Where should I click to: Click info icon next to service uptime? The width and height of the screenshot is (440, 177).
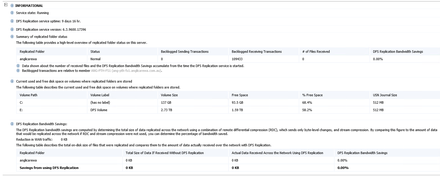coord(12,21)
